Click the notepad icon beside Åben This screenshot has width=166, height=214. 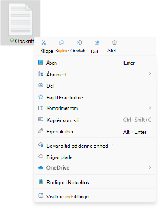coord(41,62)
